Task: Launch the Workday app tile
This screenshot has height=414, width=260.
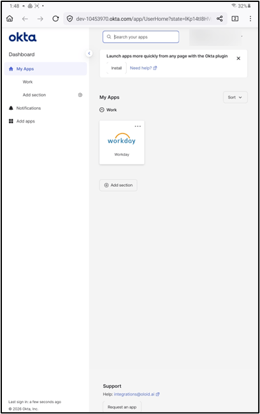Action: pos(122,143)
